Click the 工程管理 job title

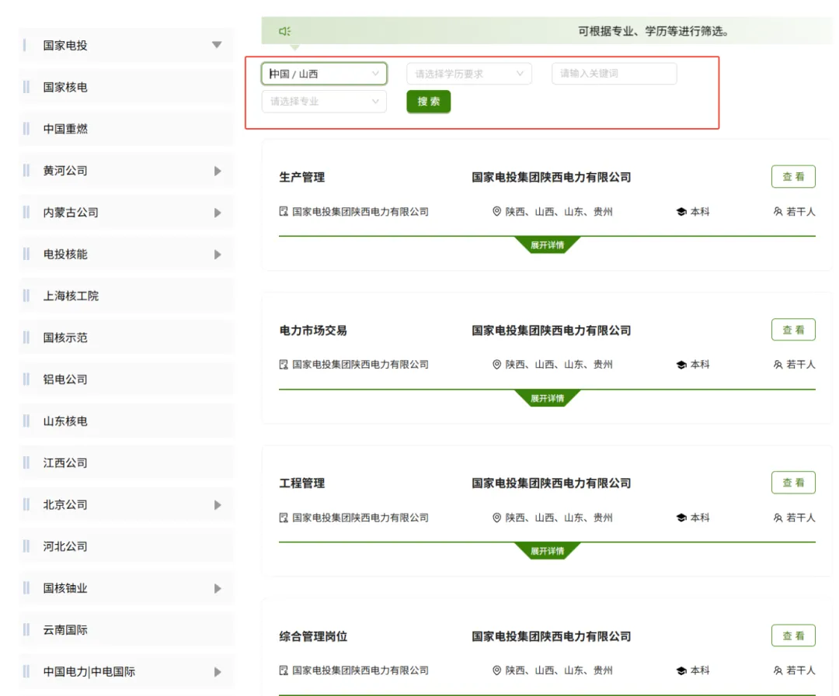301,483
